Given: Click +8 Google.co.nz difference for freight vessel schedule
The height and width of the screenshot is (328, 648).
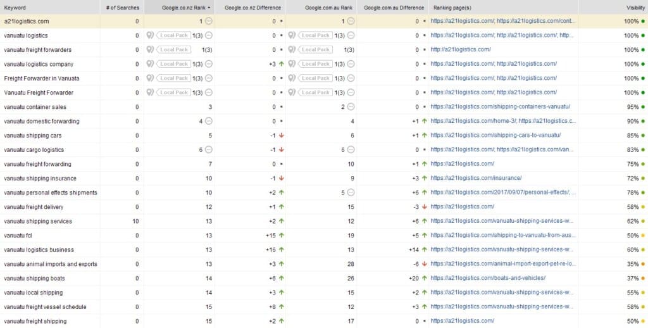Looking at the screenshot, I should click(272, 307).
